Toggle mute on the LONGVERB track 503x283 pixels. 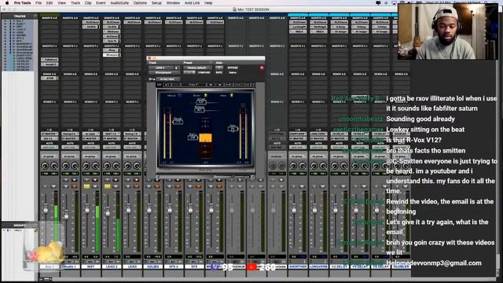coord(323,186)
